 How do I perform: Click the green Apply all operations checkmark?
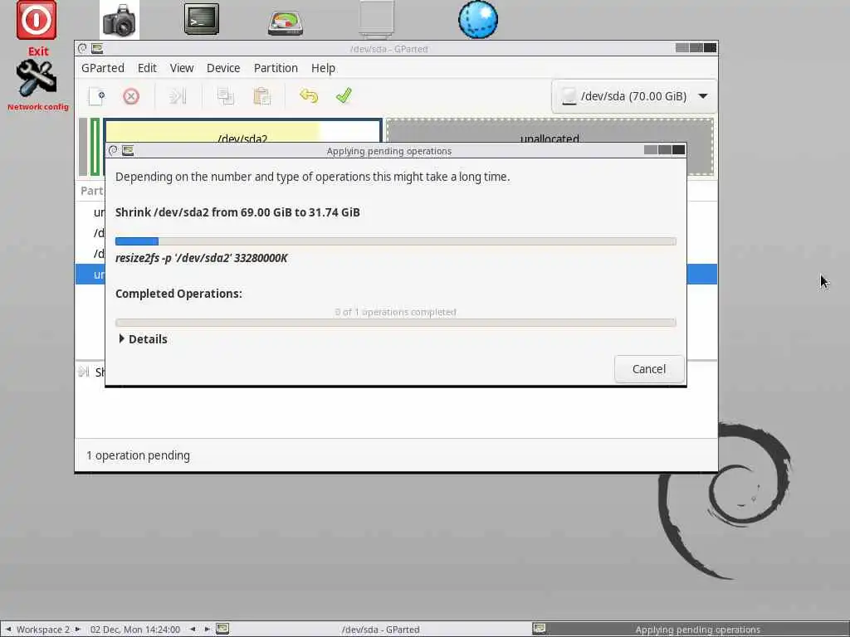click(x=344, y=96)
